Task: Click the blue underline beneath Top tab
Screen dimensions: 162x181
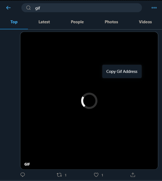Action: pyautogui.click(x=14, y=29)
